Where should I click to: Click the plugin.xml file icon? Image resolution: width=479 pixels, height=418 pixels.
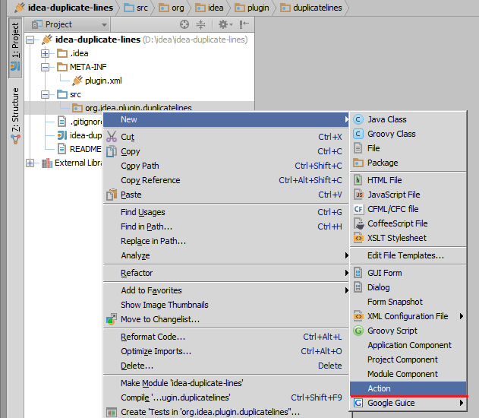(x=77, y=81)
